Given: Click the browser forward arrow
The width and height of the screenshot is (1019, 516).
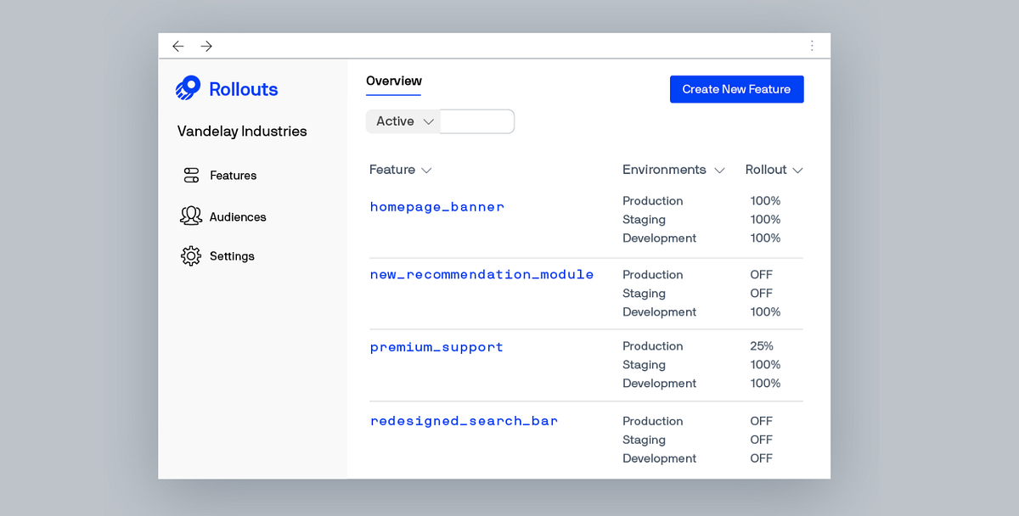Looking at the screenshot, I should [x=206, y=46].
